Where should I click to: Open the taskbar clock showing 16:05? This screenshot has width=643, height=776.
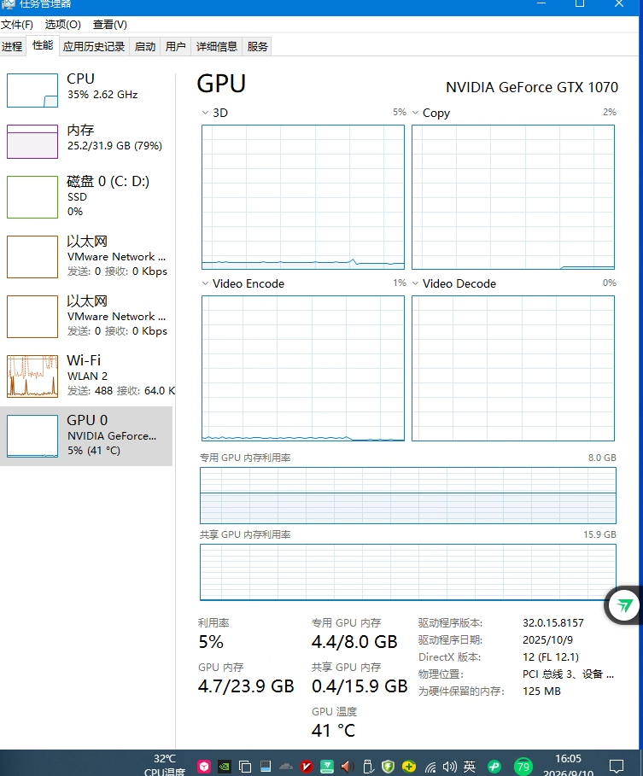point(568,765)
